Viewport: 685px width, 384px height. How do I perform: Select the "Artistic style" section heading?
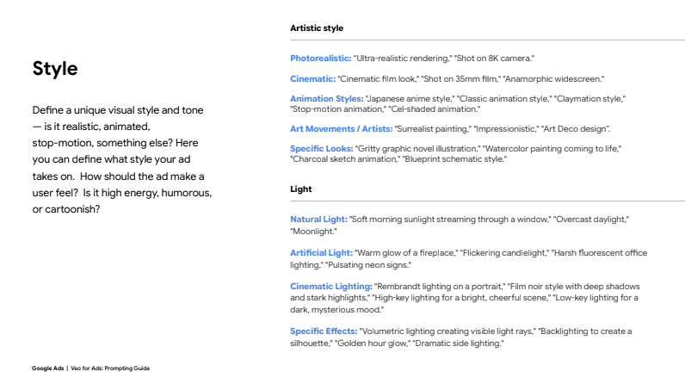click(317, 28)
